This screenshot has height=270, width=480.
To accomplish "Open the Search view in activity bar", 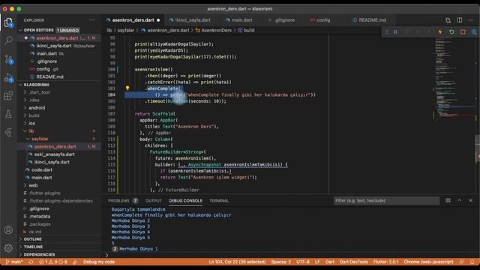I will [x=8, y=40].
